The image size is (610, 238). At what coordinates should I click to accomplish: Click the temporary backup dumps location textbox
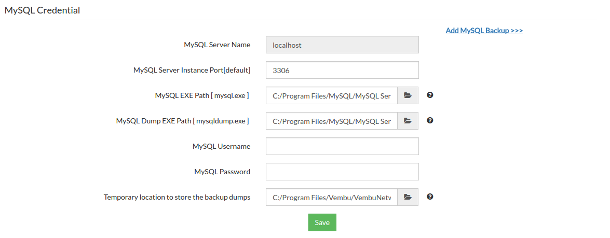tap(332, 197)
